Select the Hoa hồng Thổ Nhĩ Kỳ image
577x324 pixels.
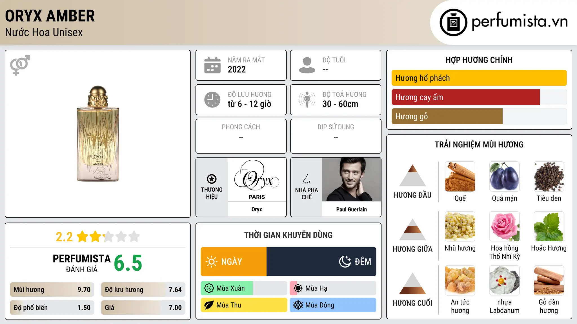click(505, 226)
